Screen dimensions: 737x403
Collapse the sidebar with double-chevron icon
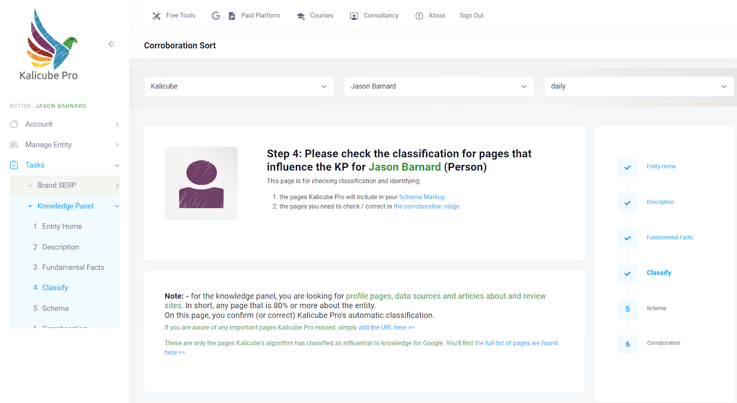(x=111, y=44)
